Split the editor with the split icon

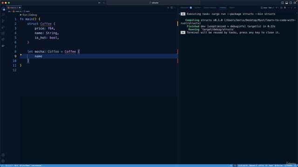pyautogui.click(x=172, y=8)
